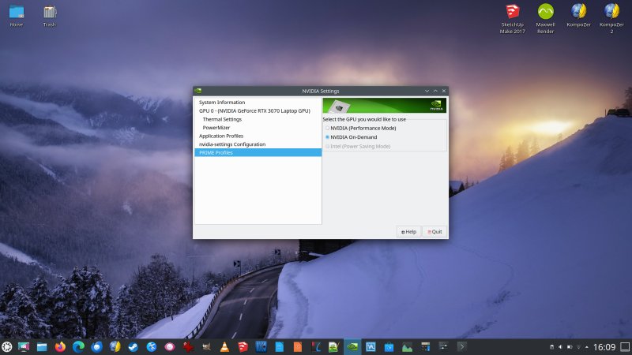The height and width of the screenshot is (355, 632).
Task: Select the NVIDIA On-Demand radio button
Action: point(327,136)
